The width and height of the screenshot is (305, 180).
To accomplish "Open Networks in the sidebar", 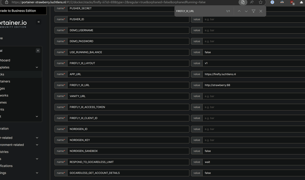I will (x=4, y=95).
